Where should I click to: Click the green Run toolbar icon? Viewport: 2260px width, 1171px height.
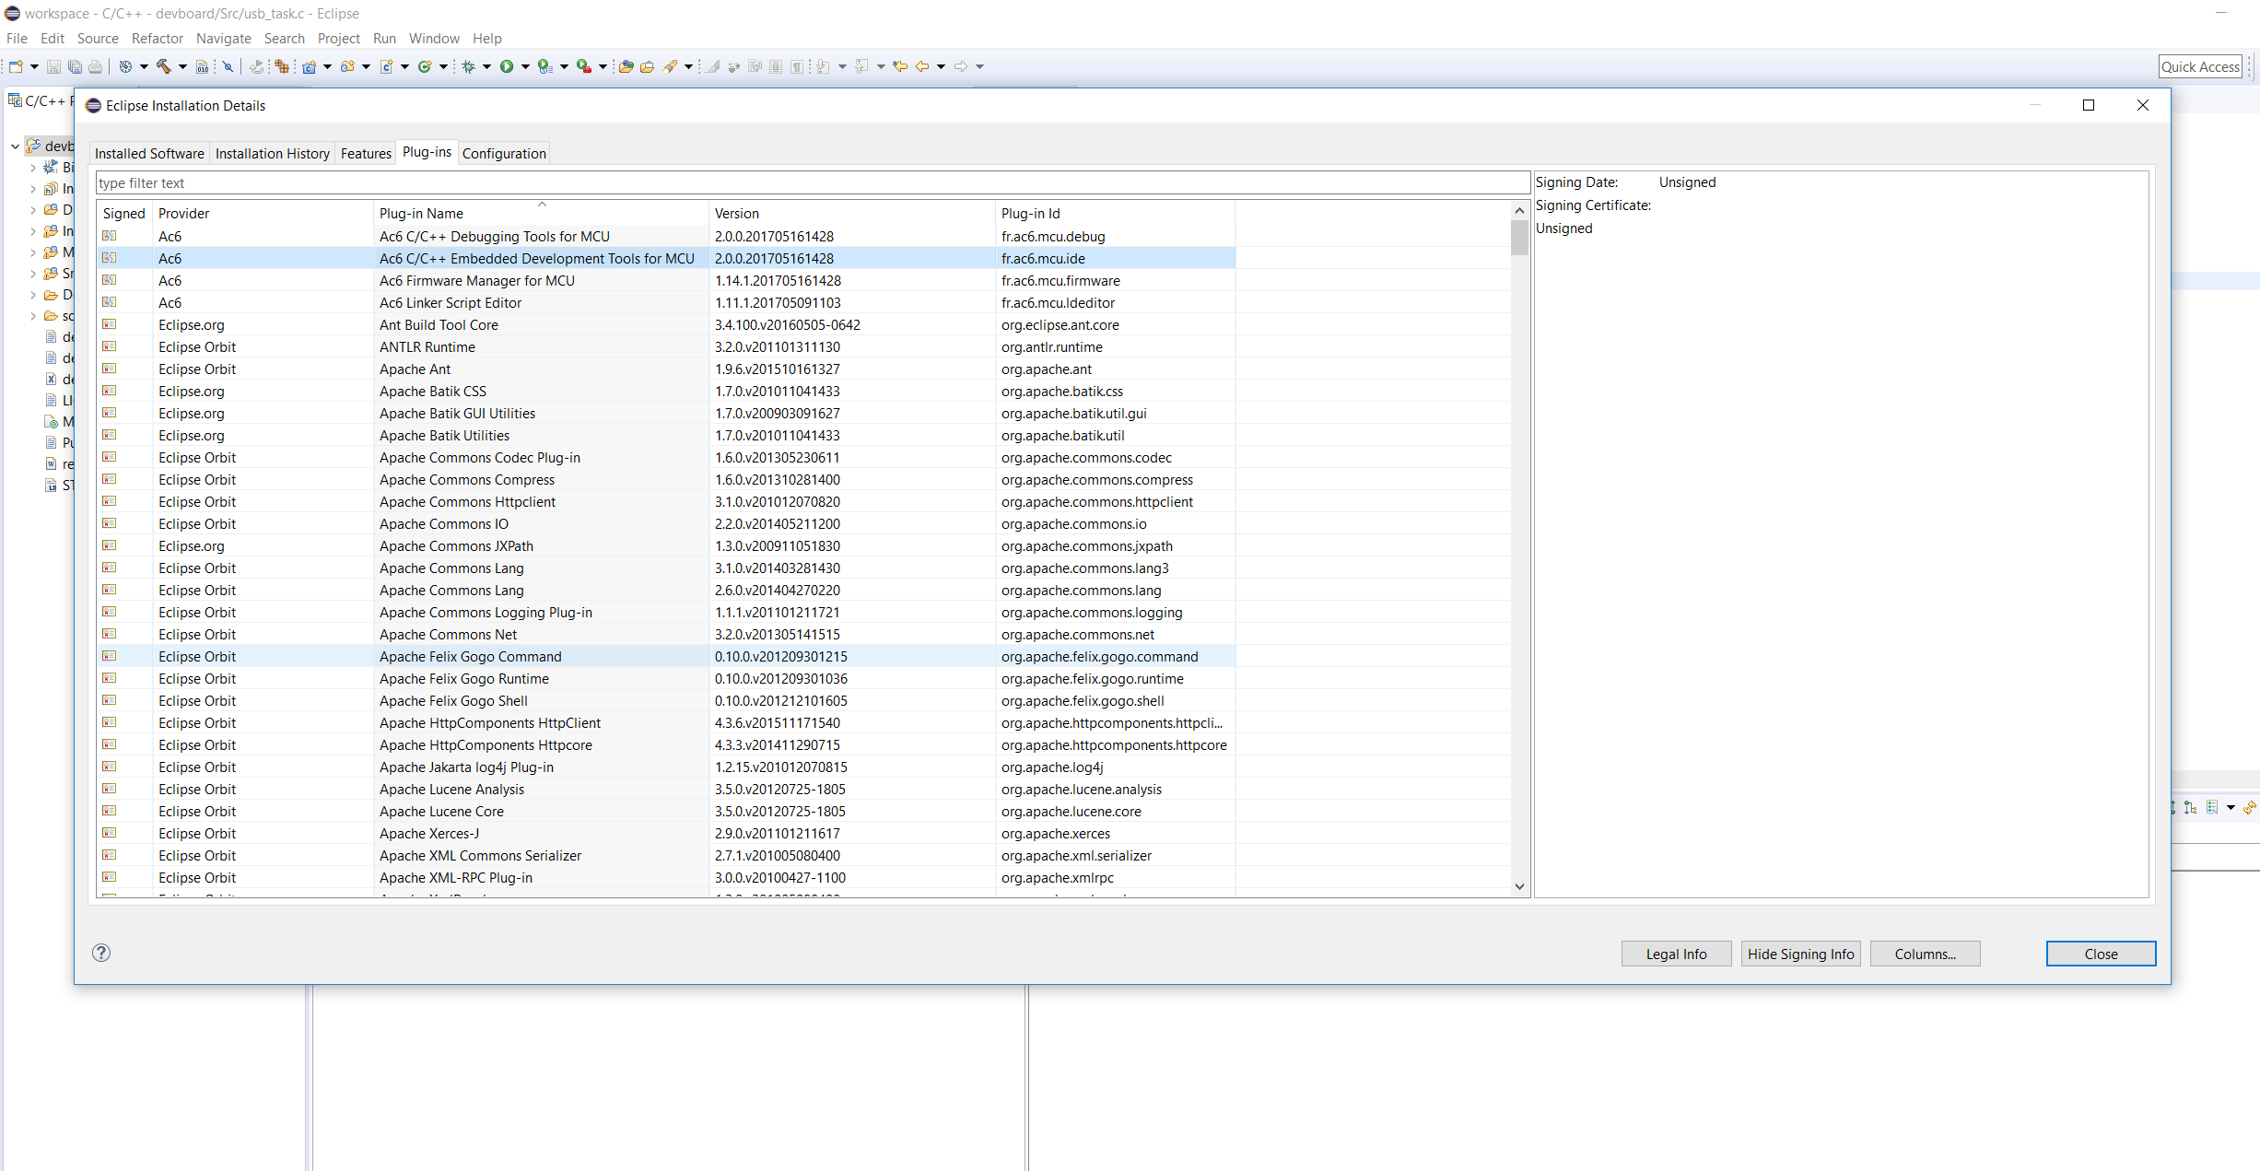(x=507, y=66)
